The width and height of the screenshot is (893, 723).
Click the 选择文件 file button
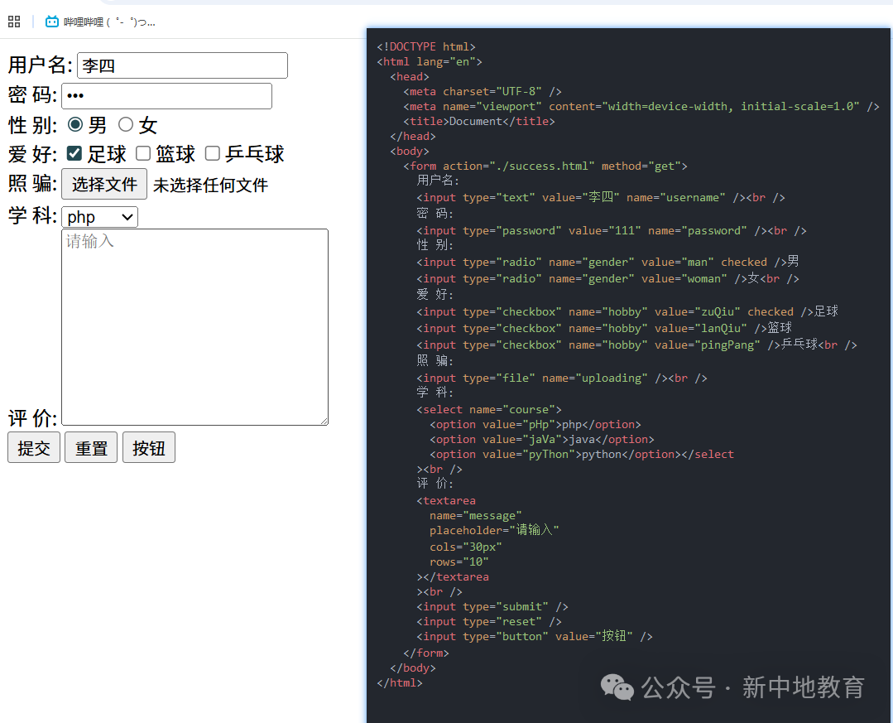104,184
